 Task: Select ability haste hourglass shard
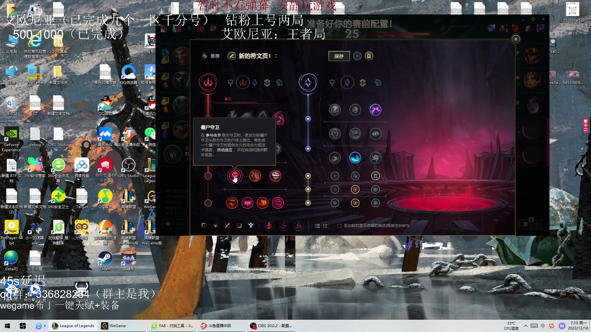point(376,176)
